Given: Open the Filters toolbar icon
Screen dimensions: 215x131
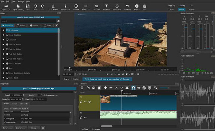Looking at the screenshot, I should pos(107,7).
